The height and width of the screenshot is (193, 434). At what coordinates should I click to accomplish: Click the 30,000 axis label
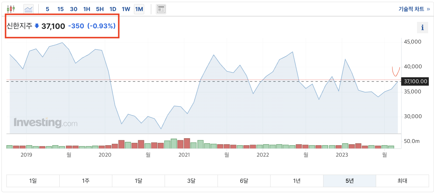[x=412, y=116]
